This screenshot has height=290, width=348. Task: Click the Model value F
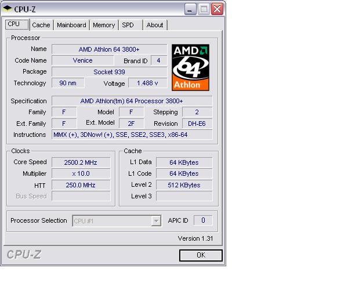[131, 112]
